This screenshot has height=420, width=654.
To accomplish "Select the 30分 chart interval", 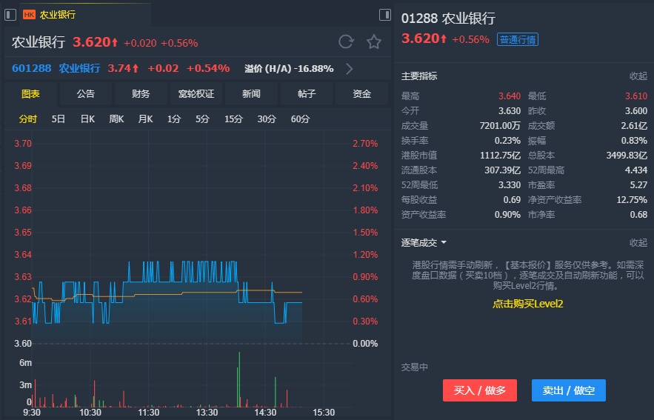I will 267,119.
